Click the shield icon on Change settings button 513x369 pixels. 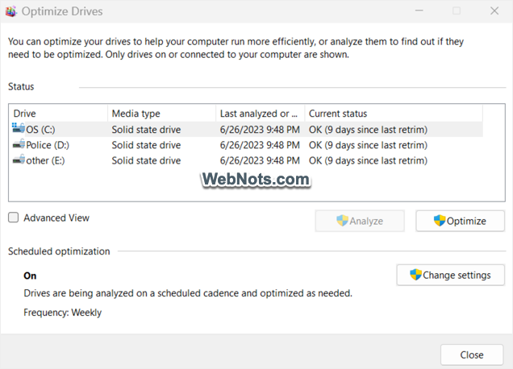pos(415,275)
